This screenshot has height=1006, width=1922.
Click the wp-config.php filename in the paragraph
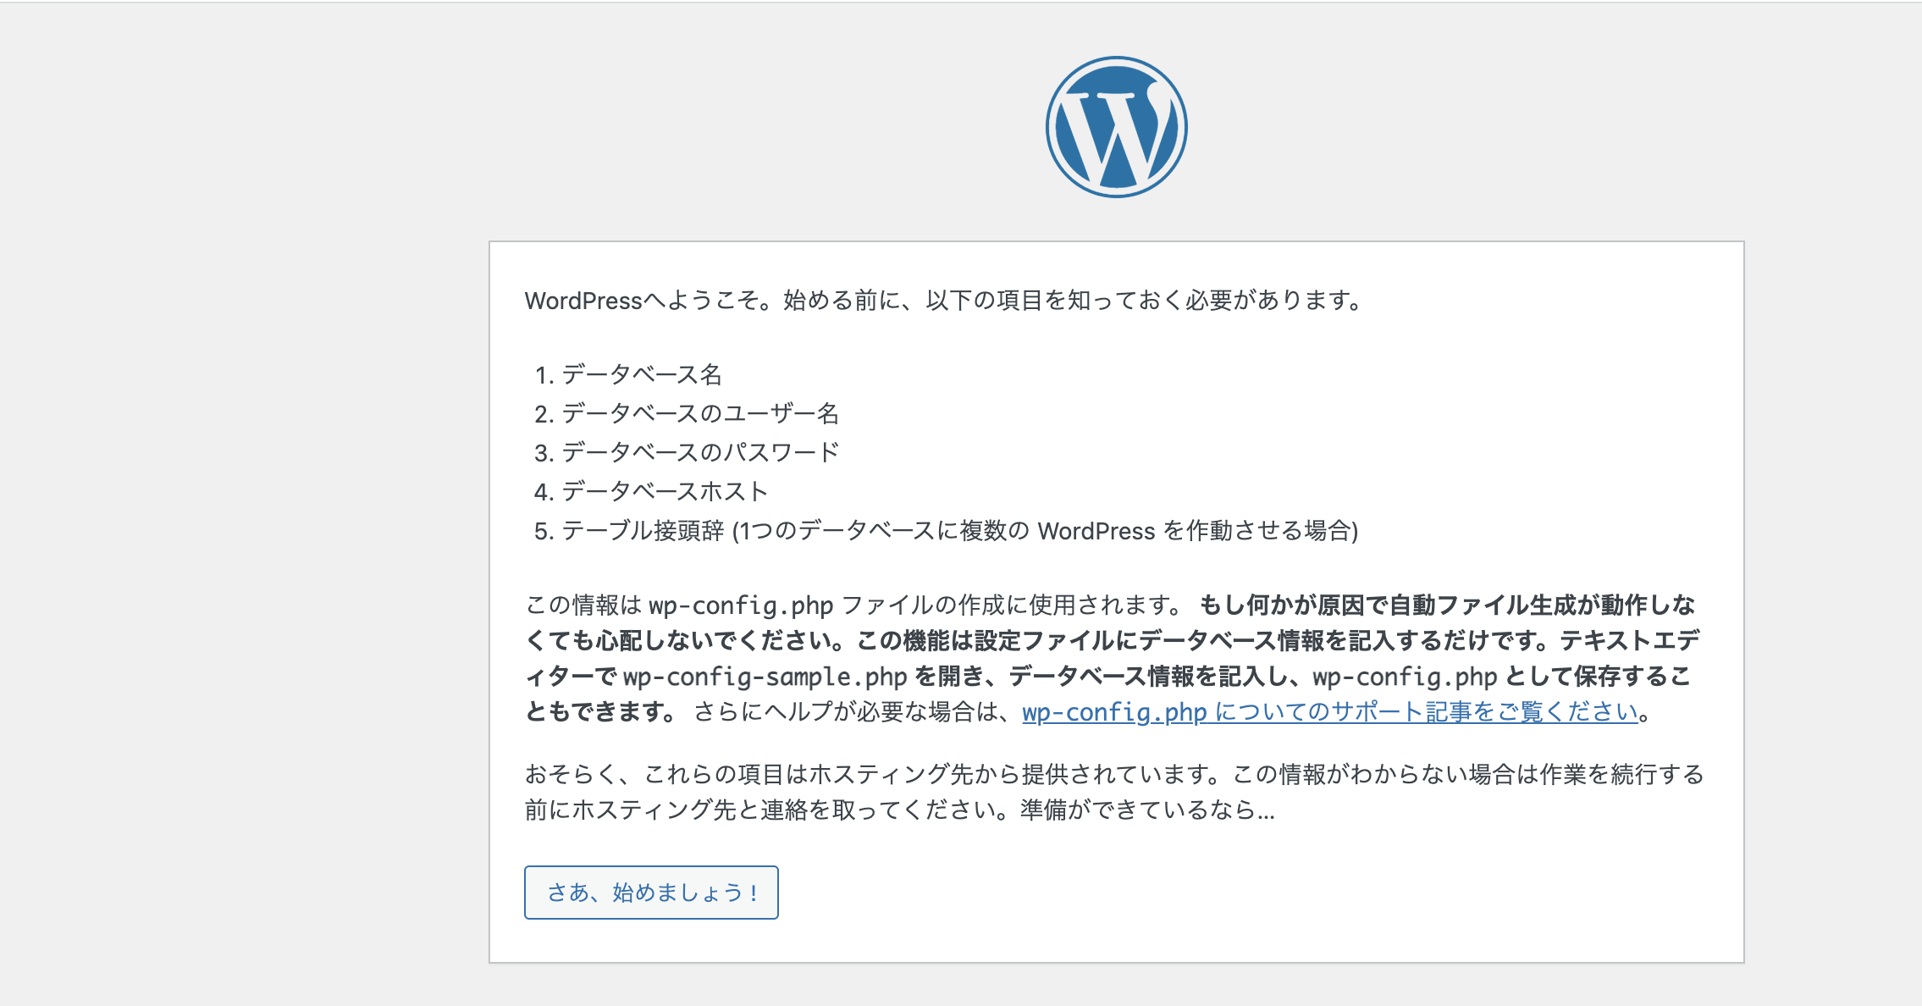(741, 604)
